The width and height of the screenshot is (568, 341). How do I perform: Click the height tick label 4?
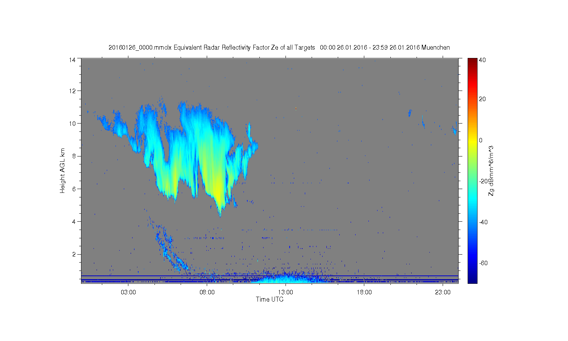pos(74,221)
